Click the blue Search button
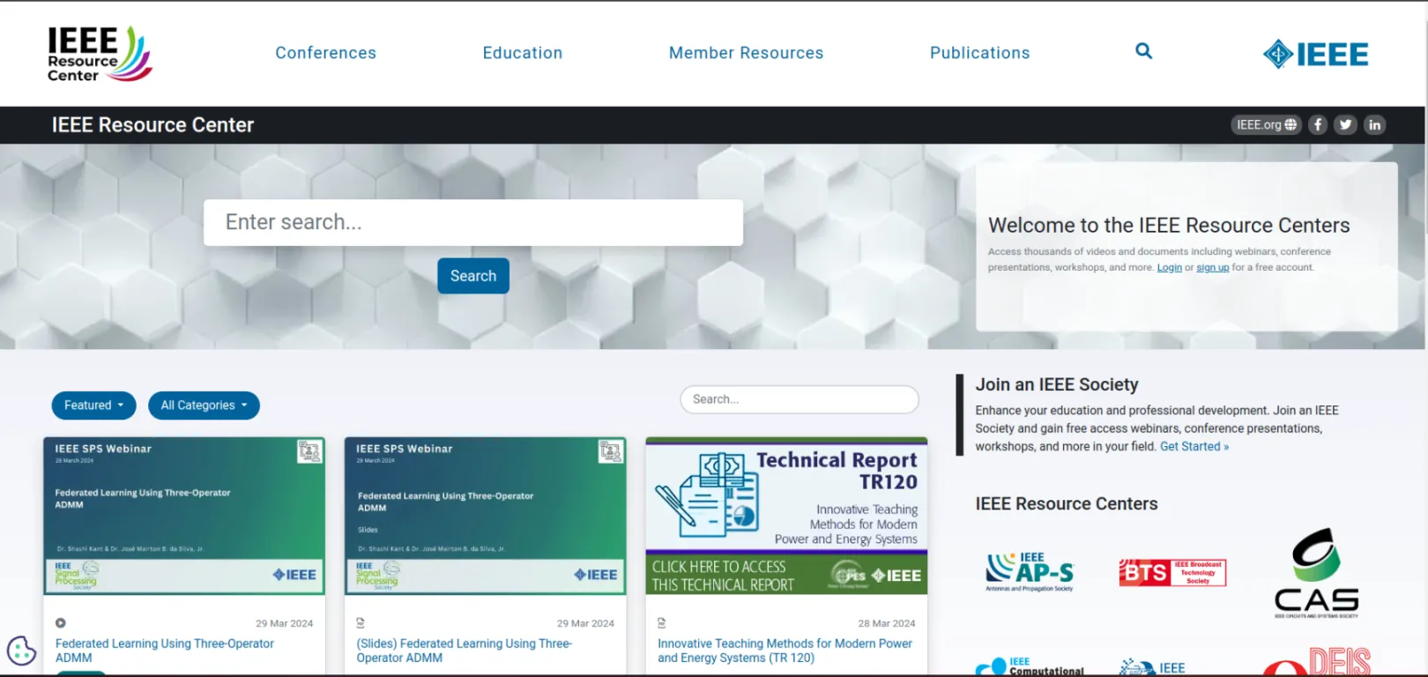Viewport: 1428px width, 677px height. 473,276
